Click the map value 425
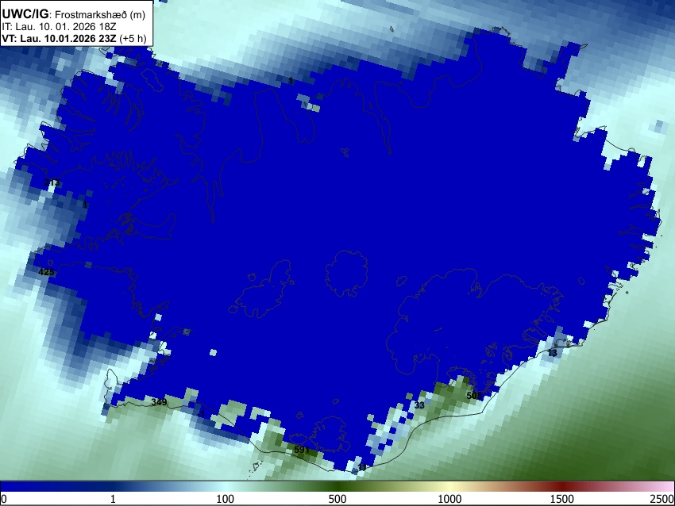Screen dimensions: 675x506 point(47,272)
